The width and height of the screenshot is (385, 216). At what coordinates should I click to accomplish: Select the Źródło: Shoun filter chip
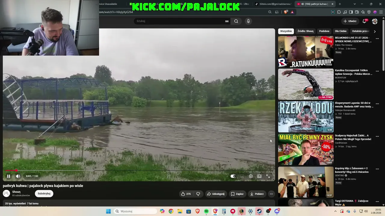[305, 31]
